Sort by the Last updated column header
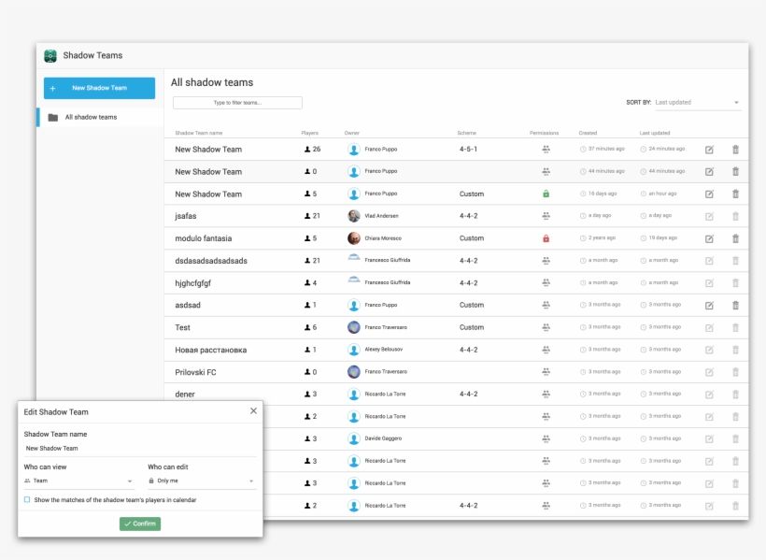Viewport: 766px width, 560px height. pos(654,133)
